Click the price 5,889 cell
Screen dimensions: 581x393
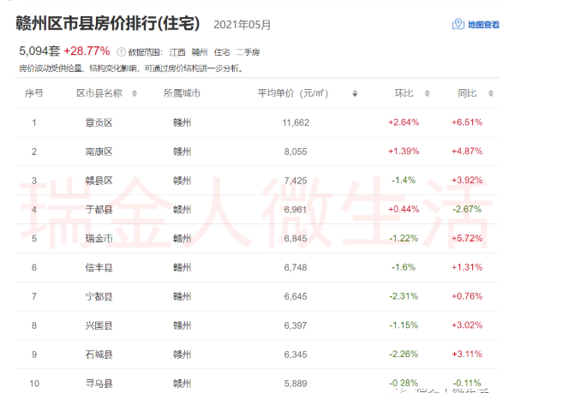296,384
